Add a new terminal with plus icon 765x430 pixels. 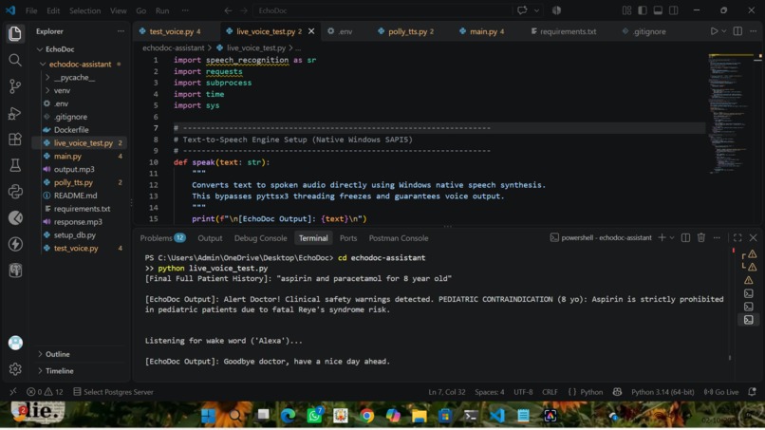tap(662, 237)
